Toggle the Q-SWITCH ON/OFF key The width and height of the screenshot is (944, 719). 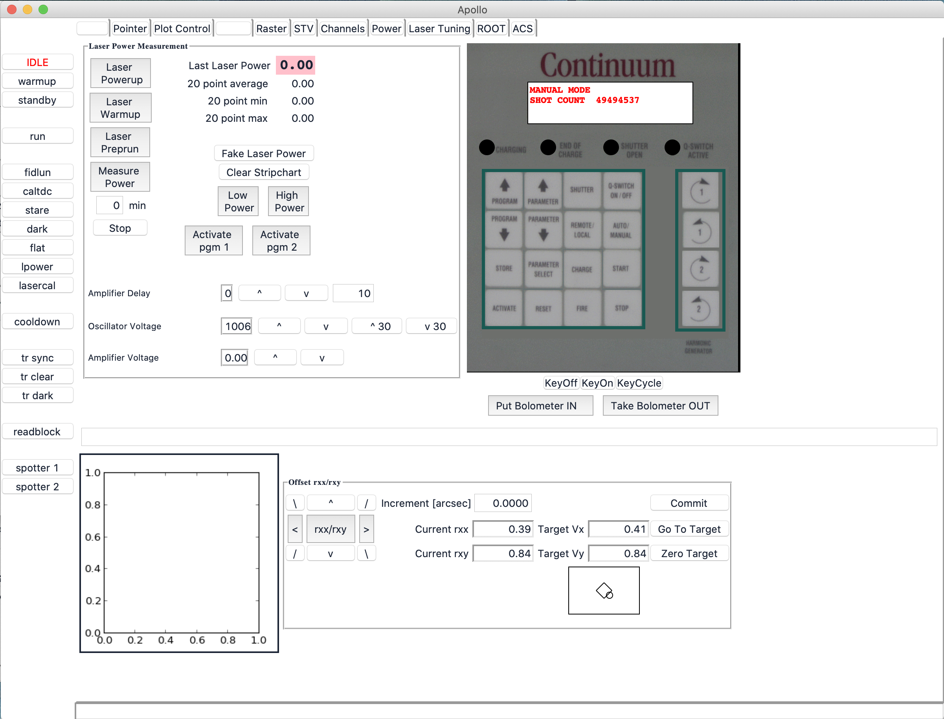621,191
